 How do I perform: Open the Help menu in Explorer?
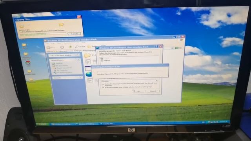[84, 43]
